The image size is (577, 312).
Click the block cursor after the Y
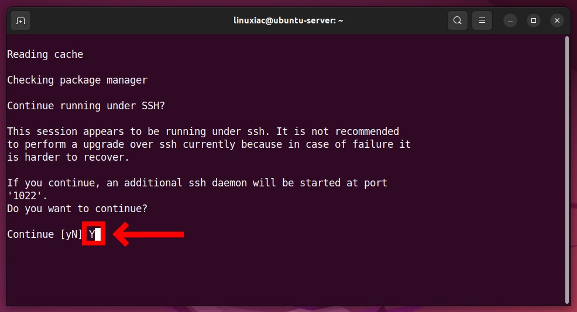(98, 234)
